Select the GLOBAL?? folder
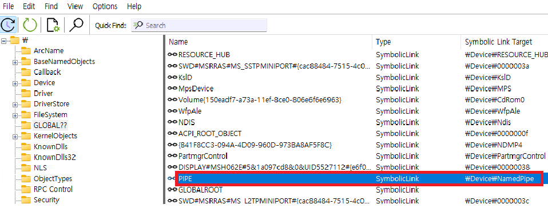This screenshot has width=548, height=208. (50, 125)
